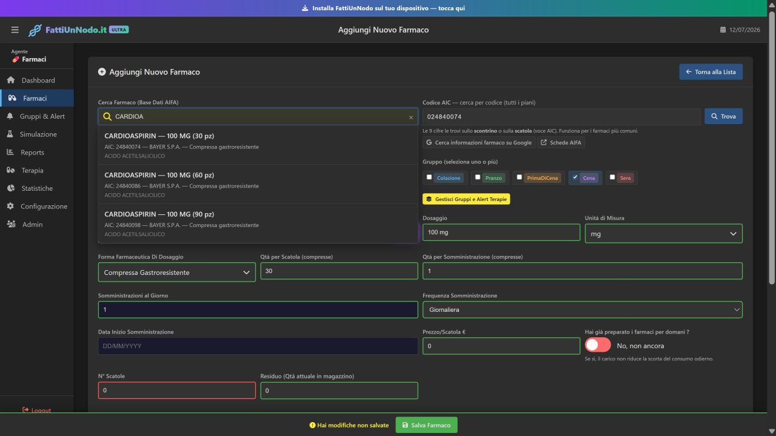Click the layers icon in Gestisci Gruppi button
776x436 pixels.
click(x=429, y=199)
